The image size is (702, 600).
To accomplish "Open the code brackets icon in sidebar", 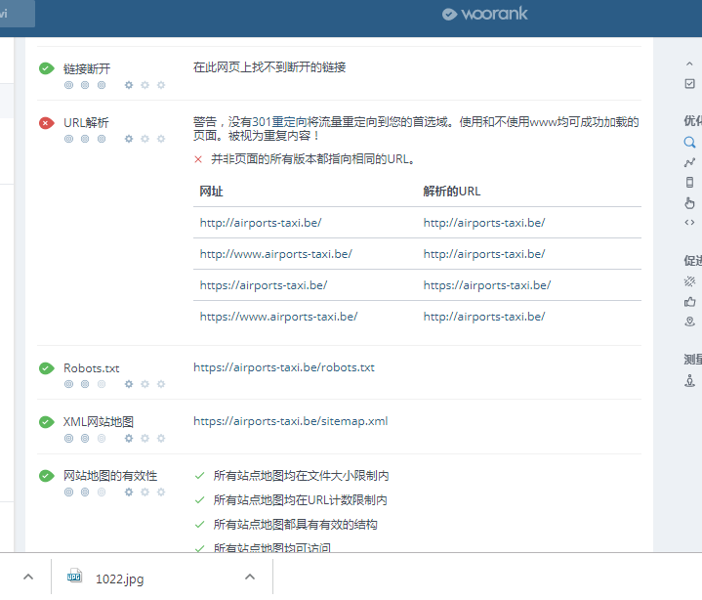I will coord(689,222).
